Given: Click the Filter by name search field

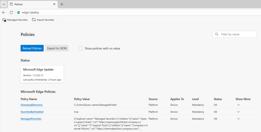Looking at the screenshot, I should [x=234, y=34].
